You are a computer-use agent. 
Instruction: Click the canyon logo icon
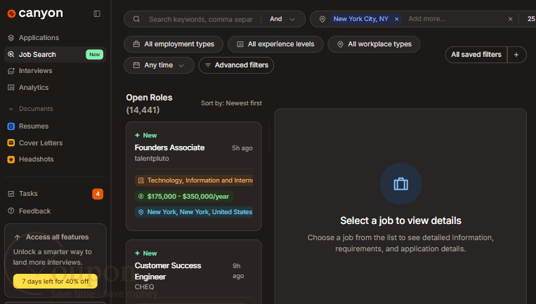coord(12,13)
